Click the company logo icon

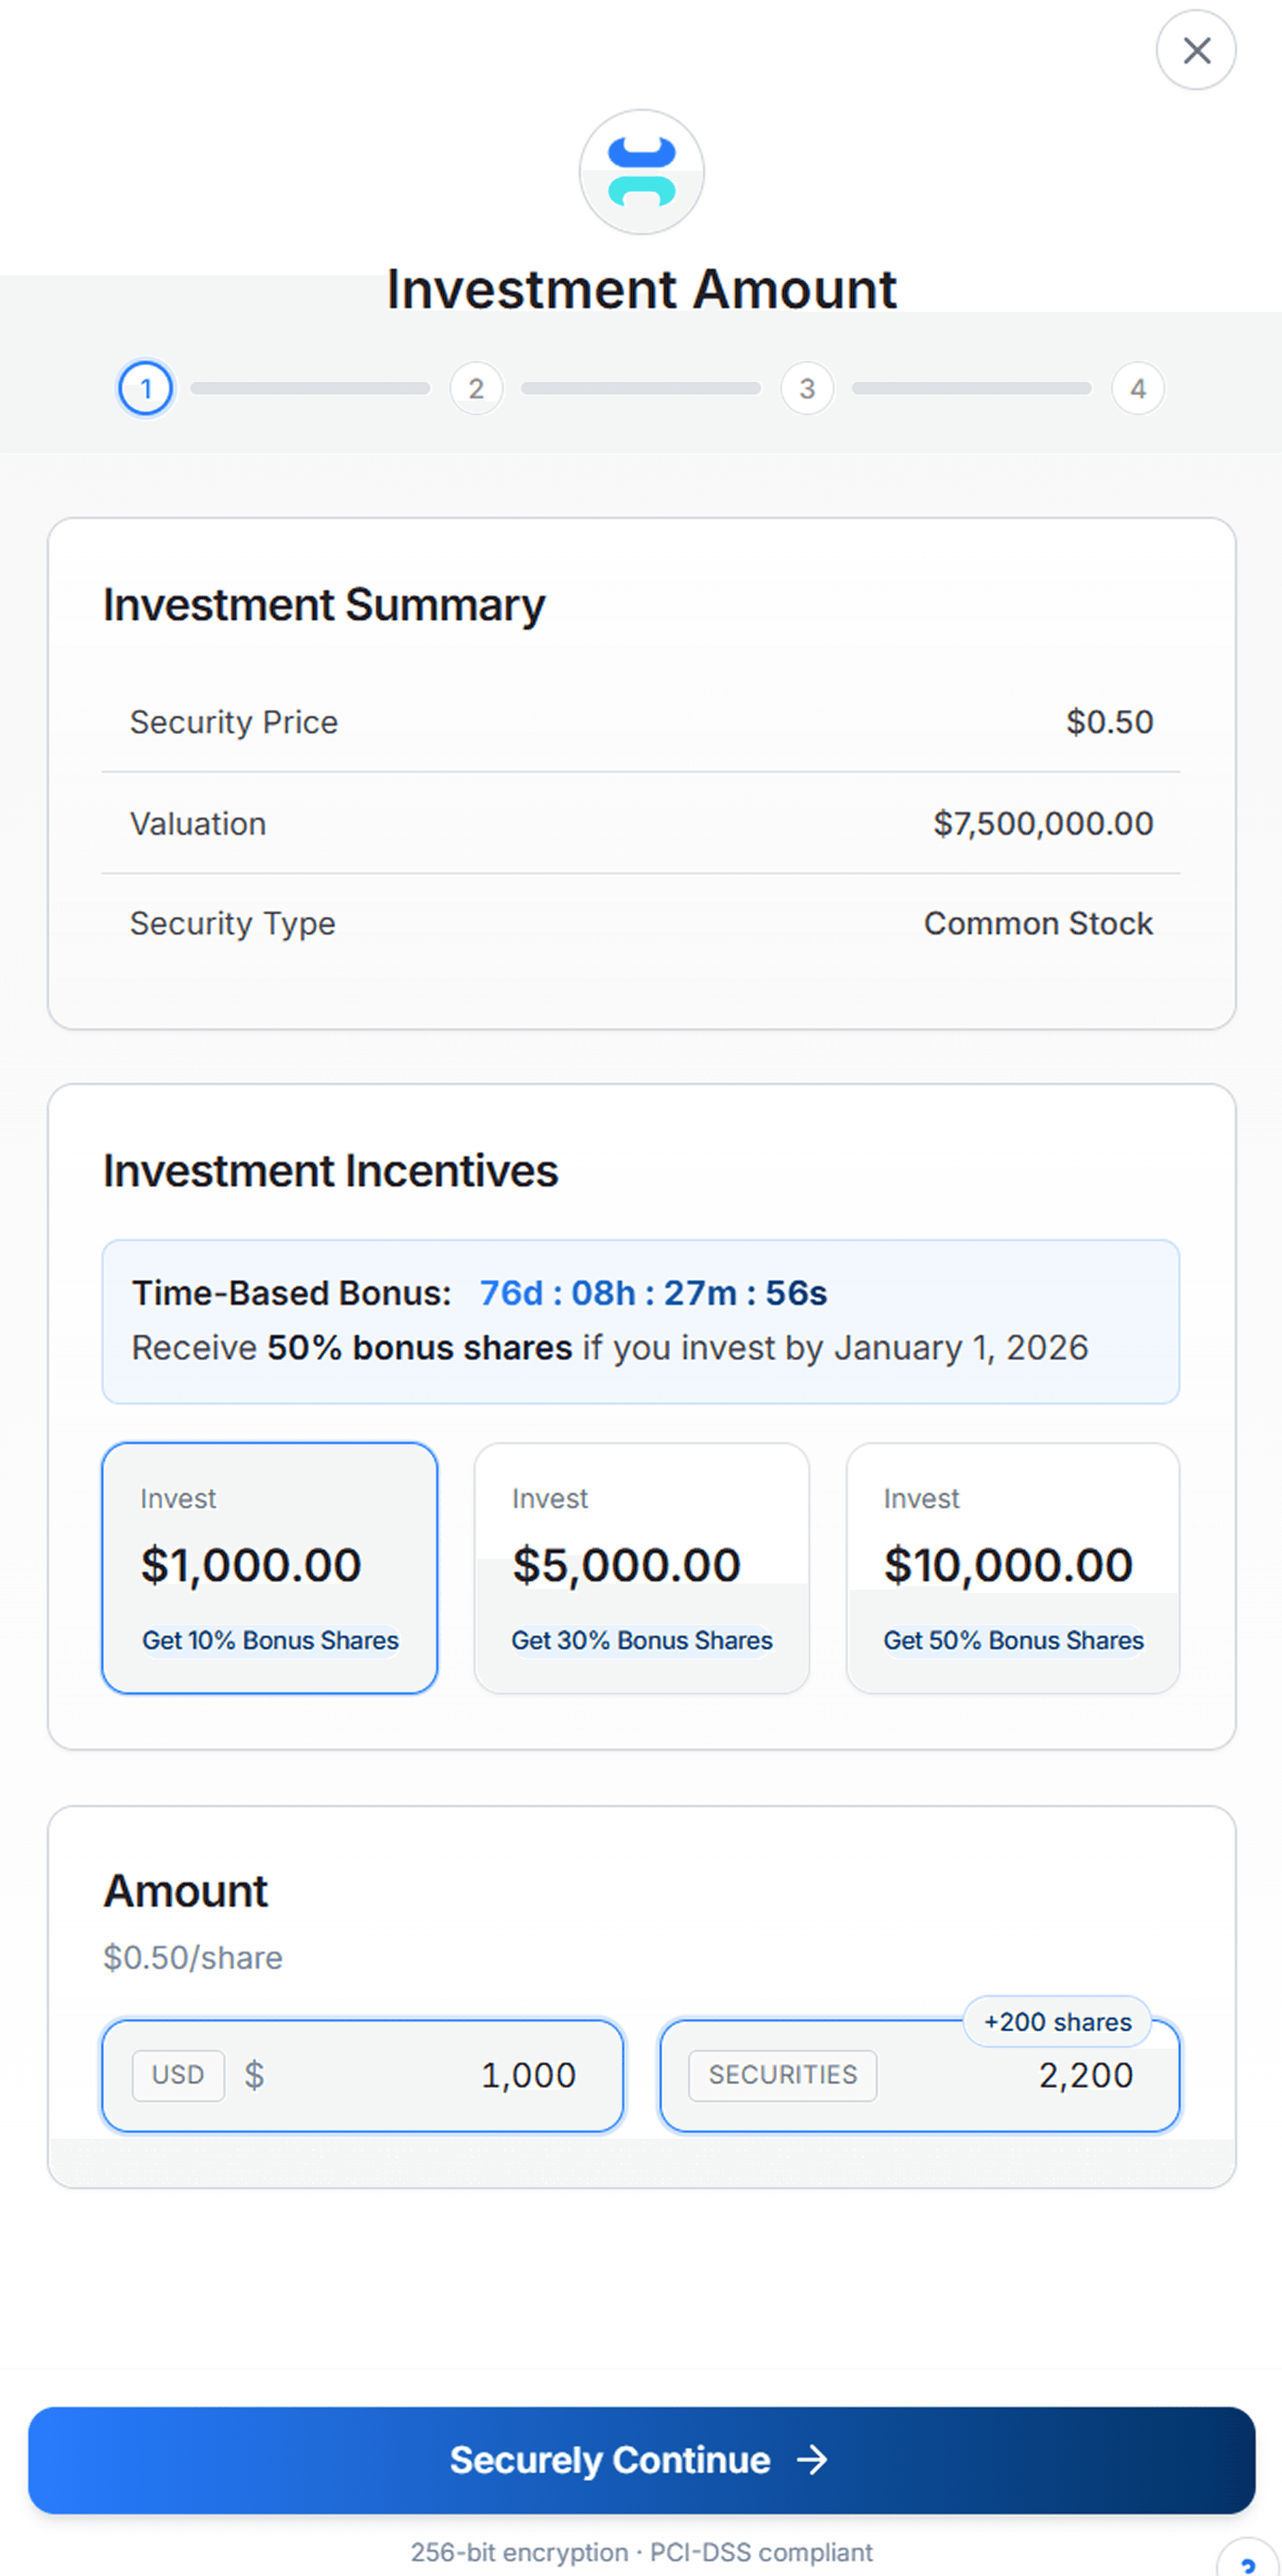[x=642, y=172]
